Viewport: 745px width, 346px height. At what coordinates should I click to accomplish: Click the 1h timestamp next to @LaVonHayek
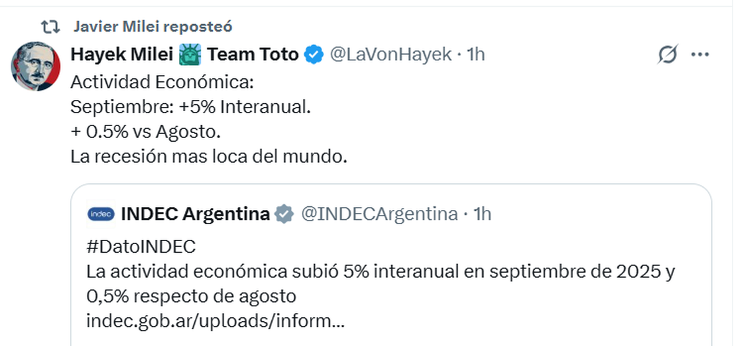pyautogui.click(x=475, y=55)
